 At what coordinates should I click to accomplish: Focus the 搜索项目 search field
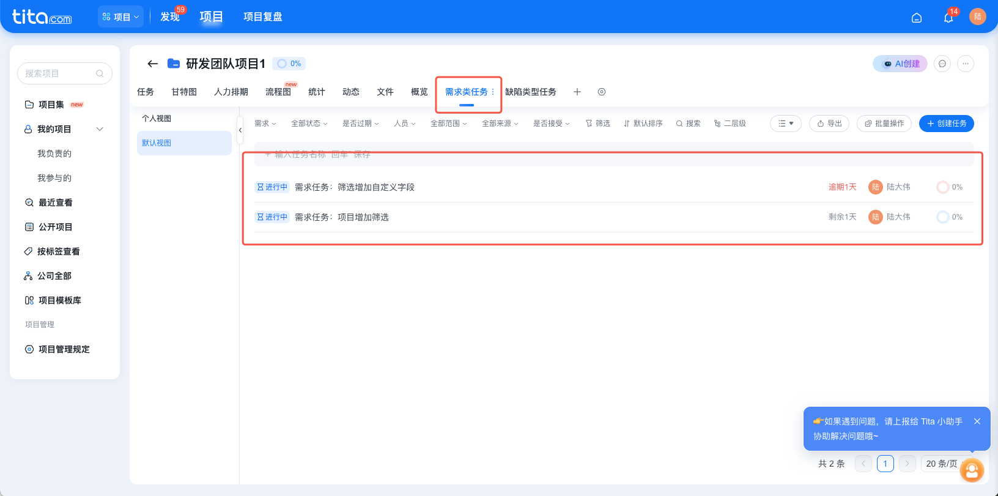[x=64, y=73]
